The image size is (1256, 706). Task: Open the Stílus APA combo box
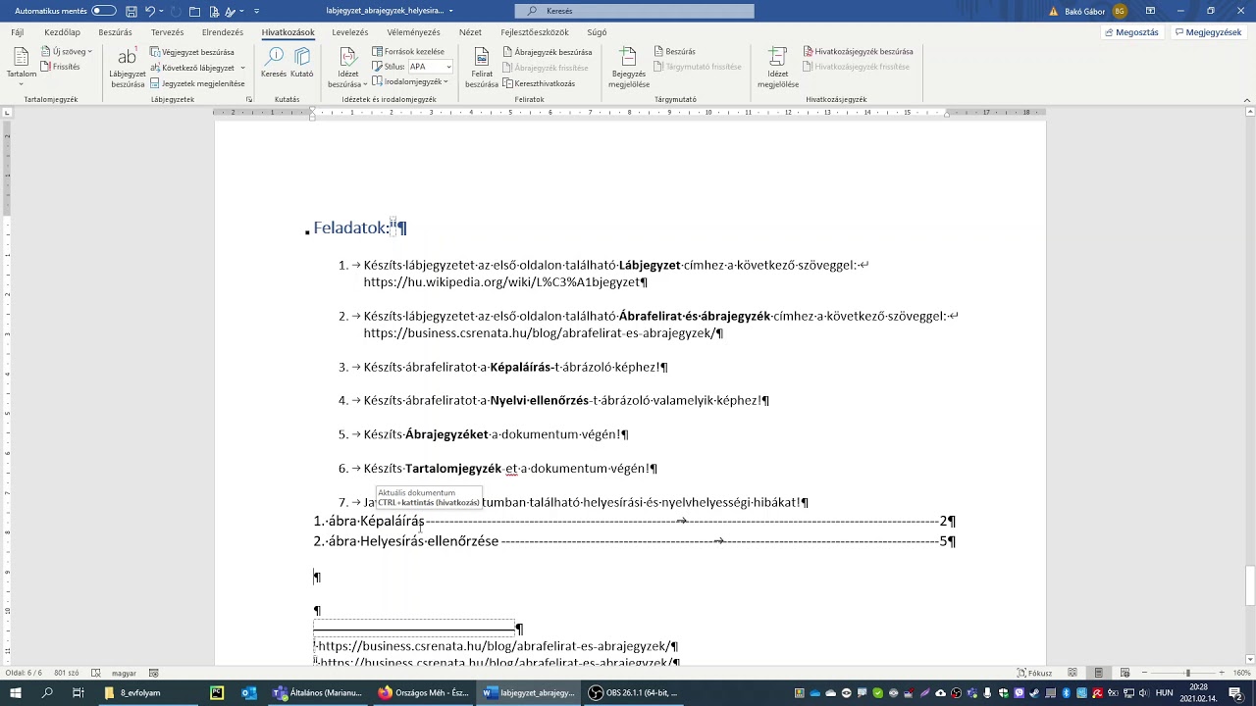430,67
